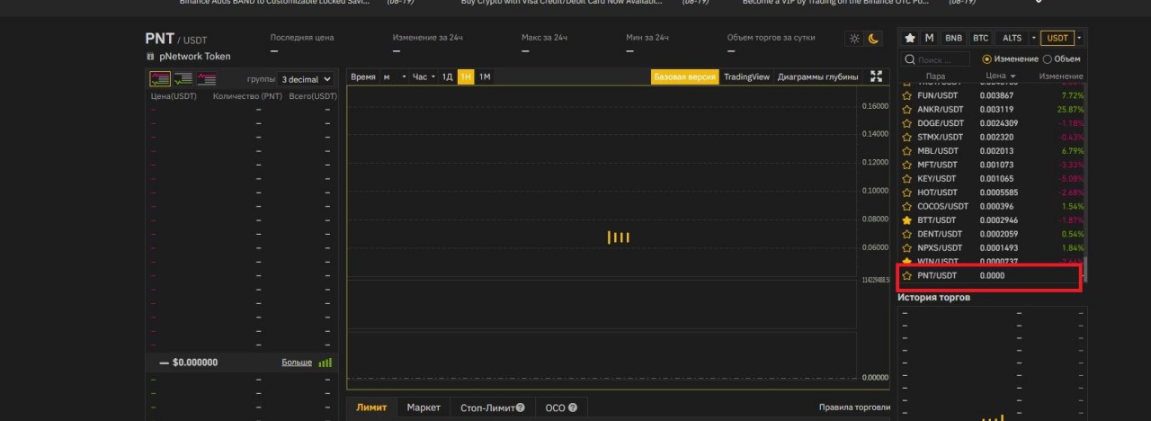Star the NPXS/USDT pair
The image size is (1151, 421).
point(906,247)
